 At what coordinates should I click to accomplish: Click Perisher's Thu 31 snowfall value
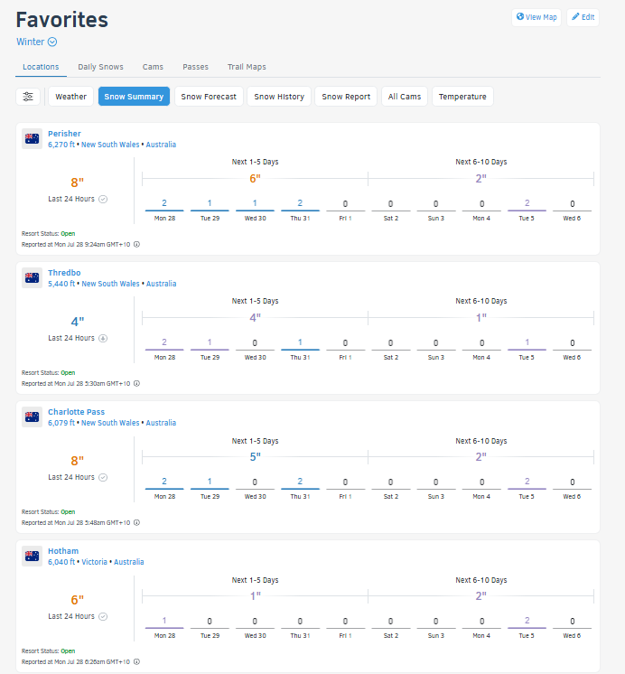300,203
